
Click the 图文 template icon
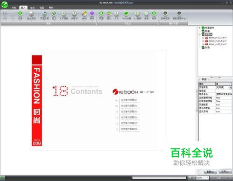pyautogui.click(x=54, y=14)
